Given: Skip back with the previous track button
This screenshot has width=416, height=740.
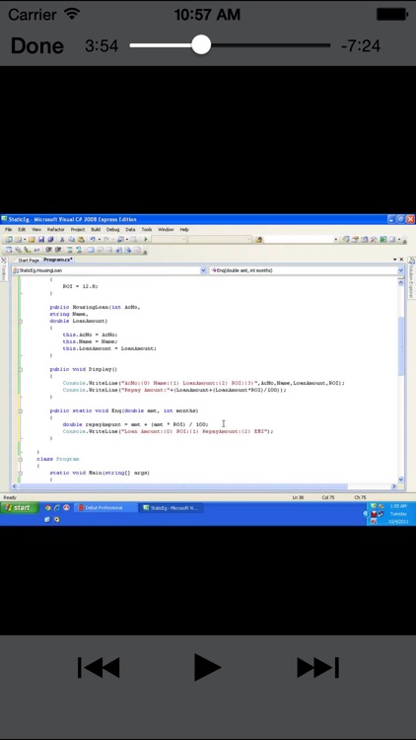Looking at the screenshot, I should pos(99,667).
